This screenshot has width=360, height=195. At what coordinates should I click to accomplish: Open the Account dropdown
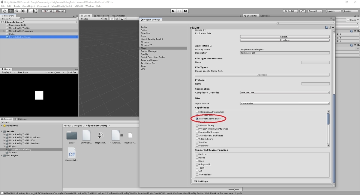314,11
